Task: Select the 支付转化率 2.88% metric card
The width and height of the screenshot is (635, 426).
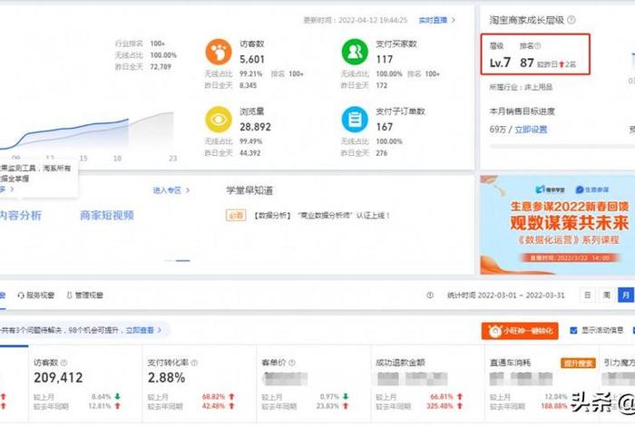Action: click(x=200, y=383)
